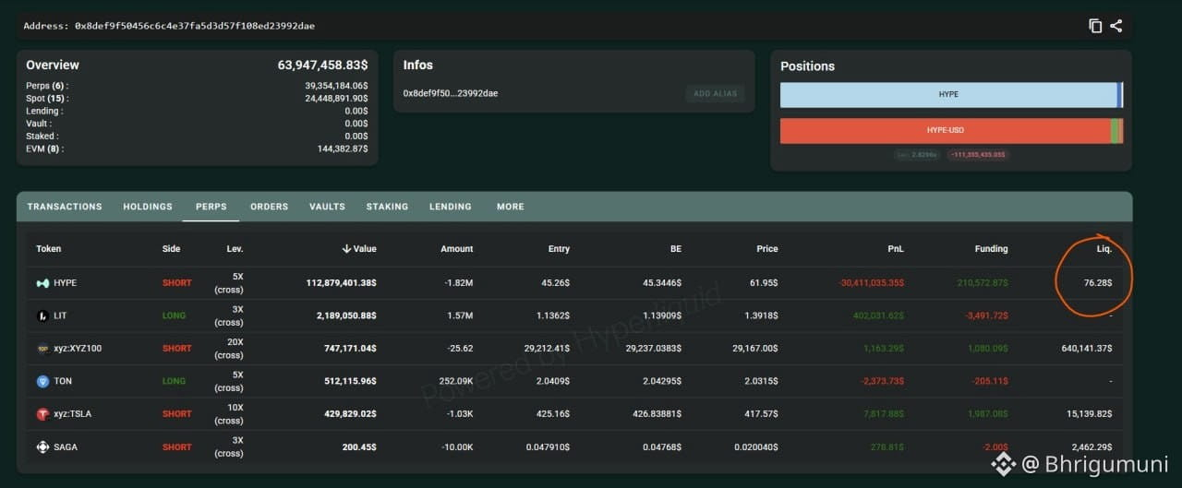Sort table by Price column header
The image size is (1182, 488).
point(767,249)
